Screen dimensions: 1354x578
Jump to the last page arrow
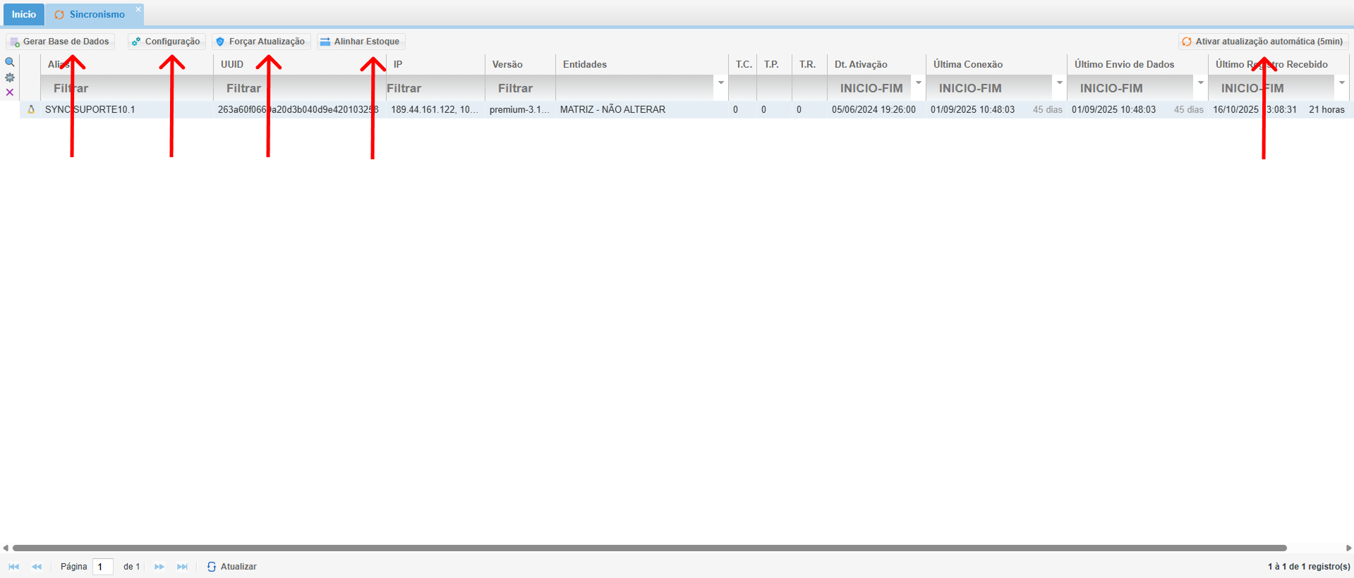tap(182, 567)
